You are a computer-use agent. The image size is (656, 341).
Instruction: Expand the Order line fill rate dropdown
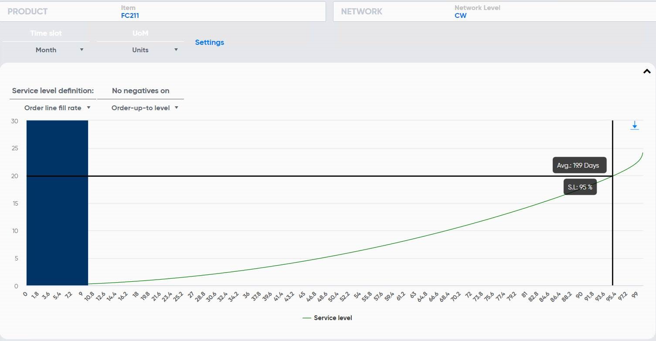57,108
